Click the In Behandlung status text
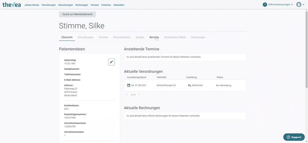308x143 pixels. click(x=225, y=86)
